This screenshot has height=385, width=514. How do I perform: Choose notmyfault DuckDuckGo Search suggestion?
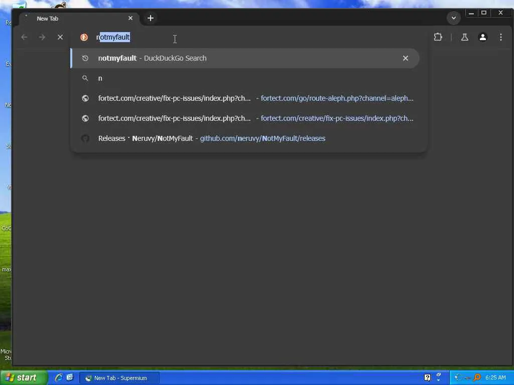coord(244,58)
